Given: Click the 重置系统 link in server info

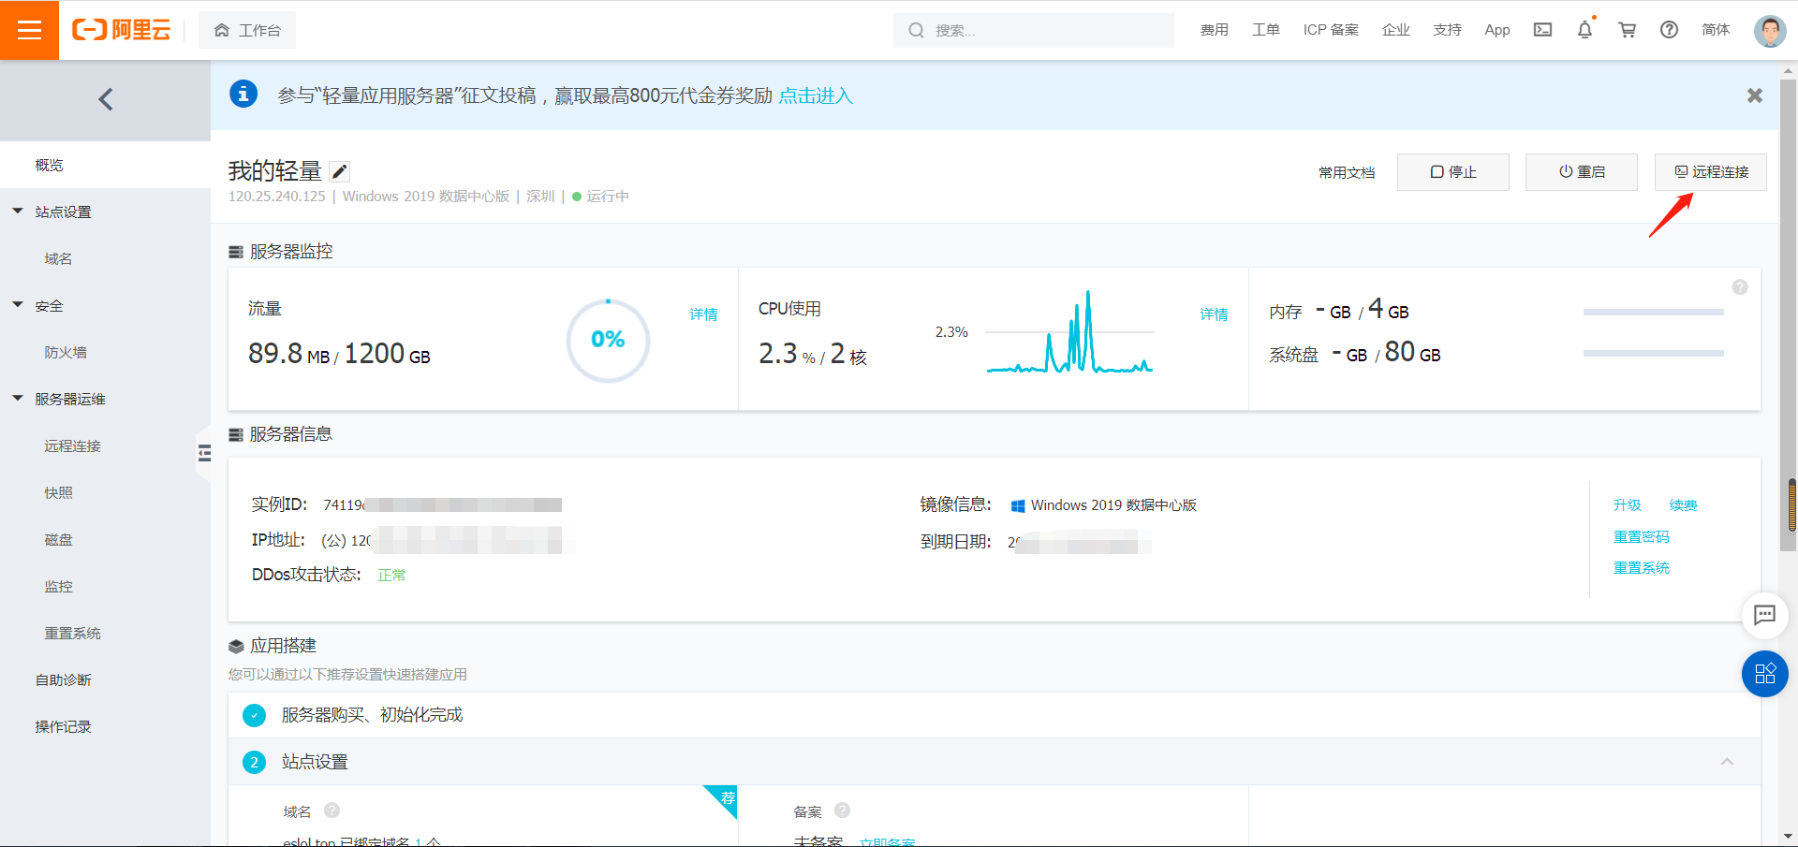Looking at the screenshot, I should click(x=1641, y=567).
